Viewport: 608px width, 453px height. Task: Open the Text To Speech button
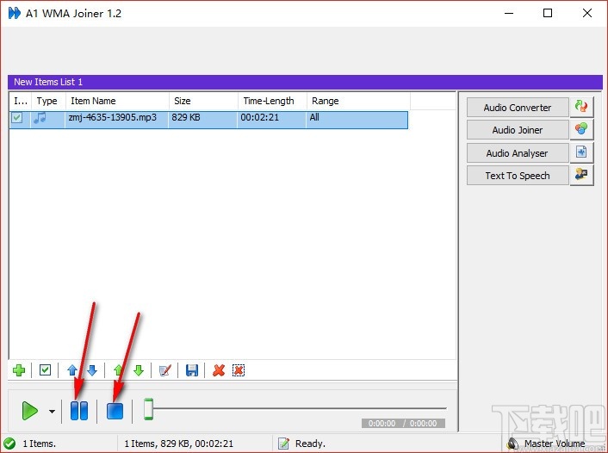(x=518, y=176)
